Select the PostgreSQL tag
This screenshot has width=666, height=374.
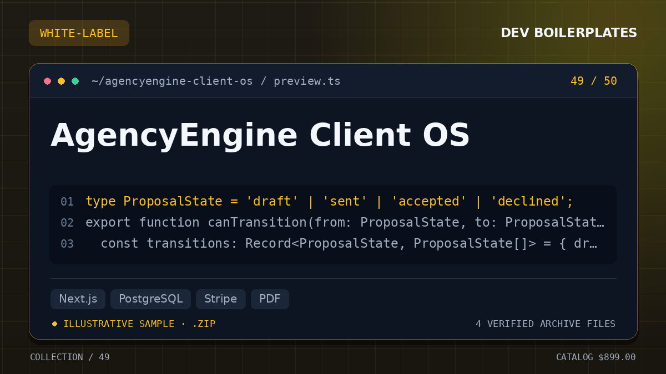[x=150, y=299]
